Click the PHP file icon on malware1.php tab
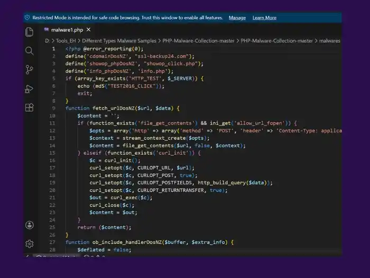Image resolution: width=370 pixels, height=278 pixels. [x=47, y=30]
